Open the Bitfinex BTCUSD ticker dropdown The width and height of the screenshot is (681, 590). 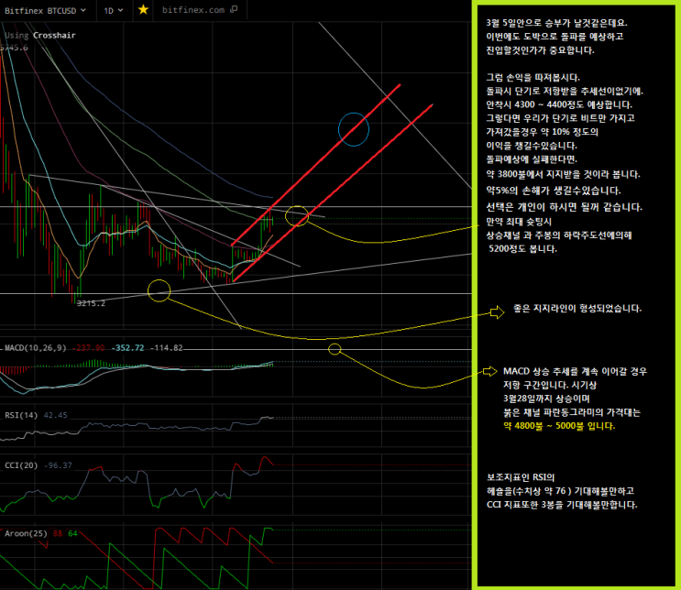(x=45, y=10)
